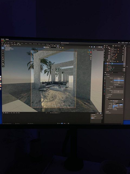Switch to the Layout workspace tab
This screenshot has height=174, width=130.
tap(18, 43)
